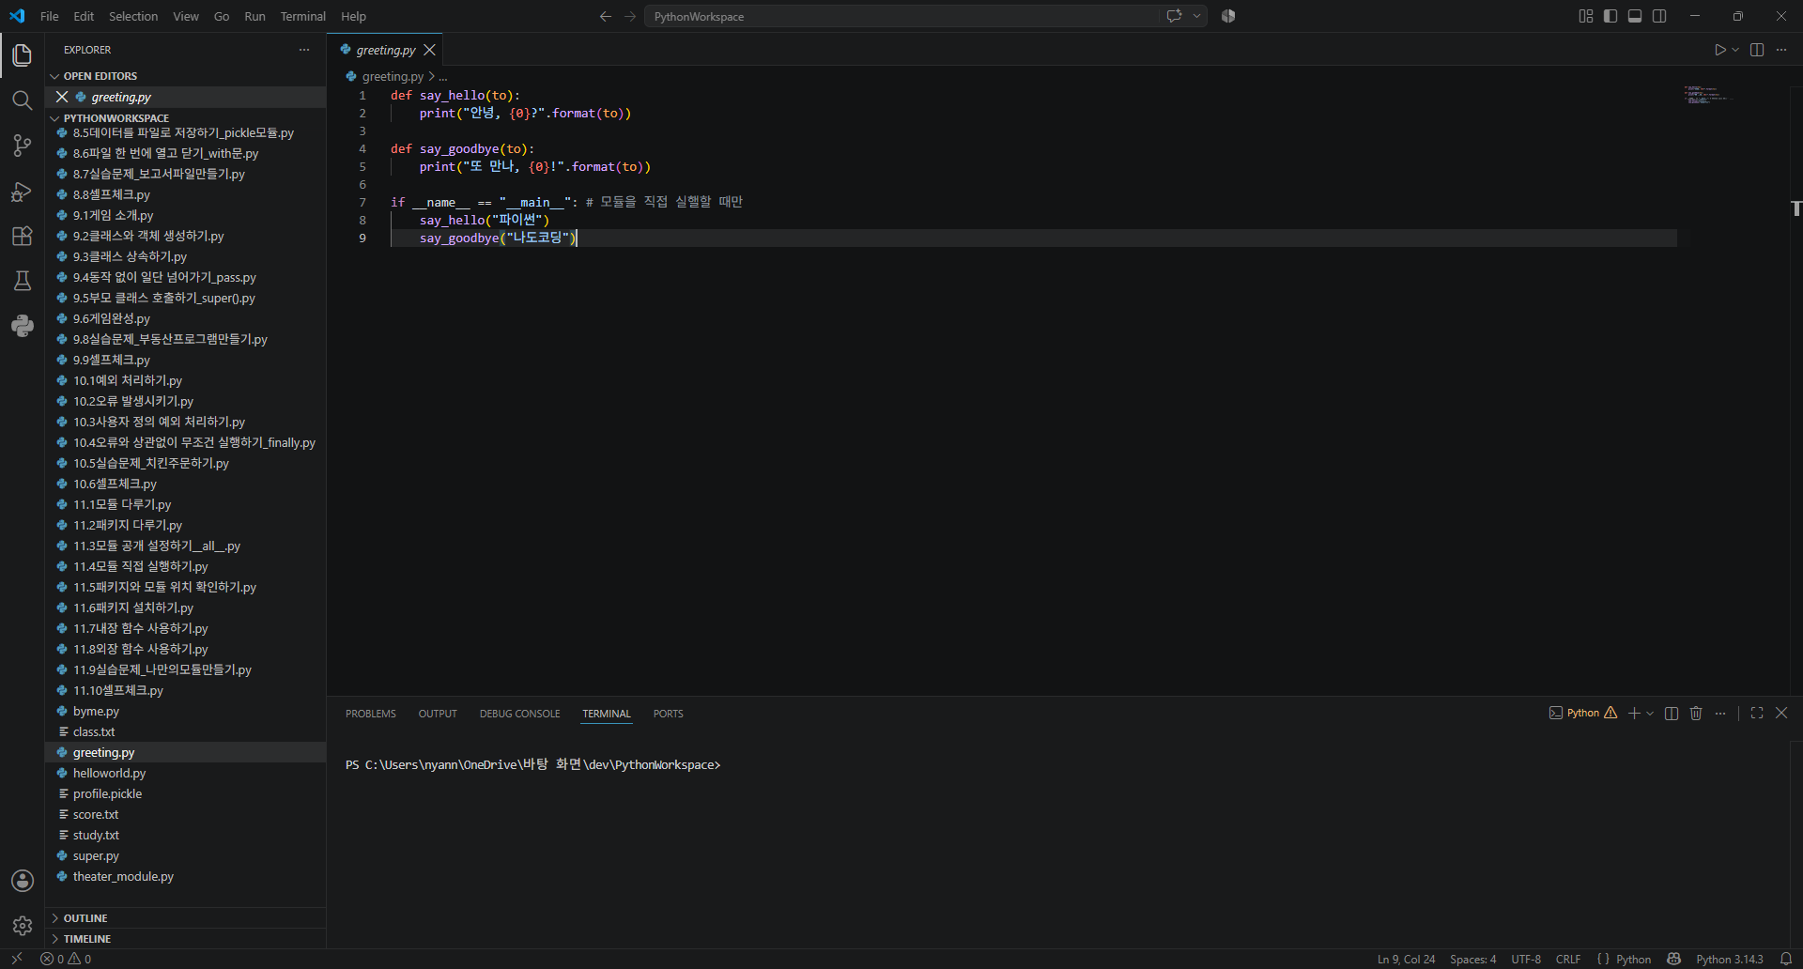Viewport: 1803px width, 969px height.
Task: Change indentation via Spaces: 4
Action: (x=1472, y=959)
